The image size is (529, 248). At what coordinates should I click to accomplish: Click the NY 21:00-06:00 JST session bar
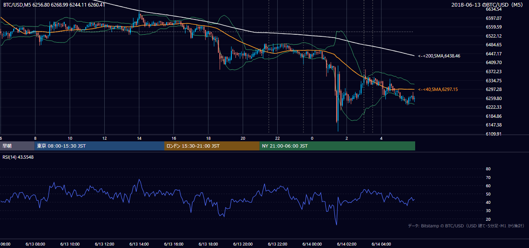337,146
